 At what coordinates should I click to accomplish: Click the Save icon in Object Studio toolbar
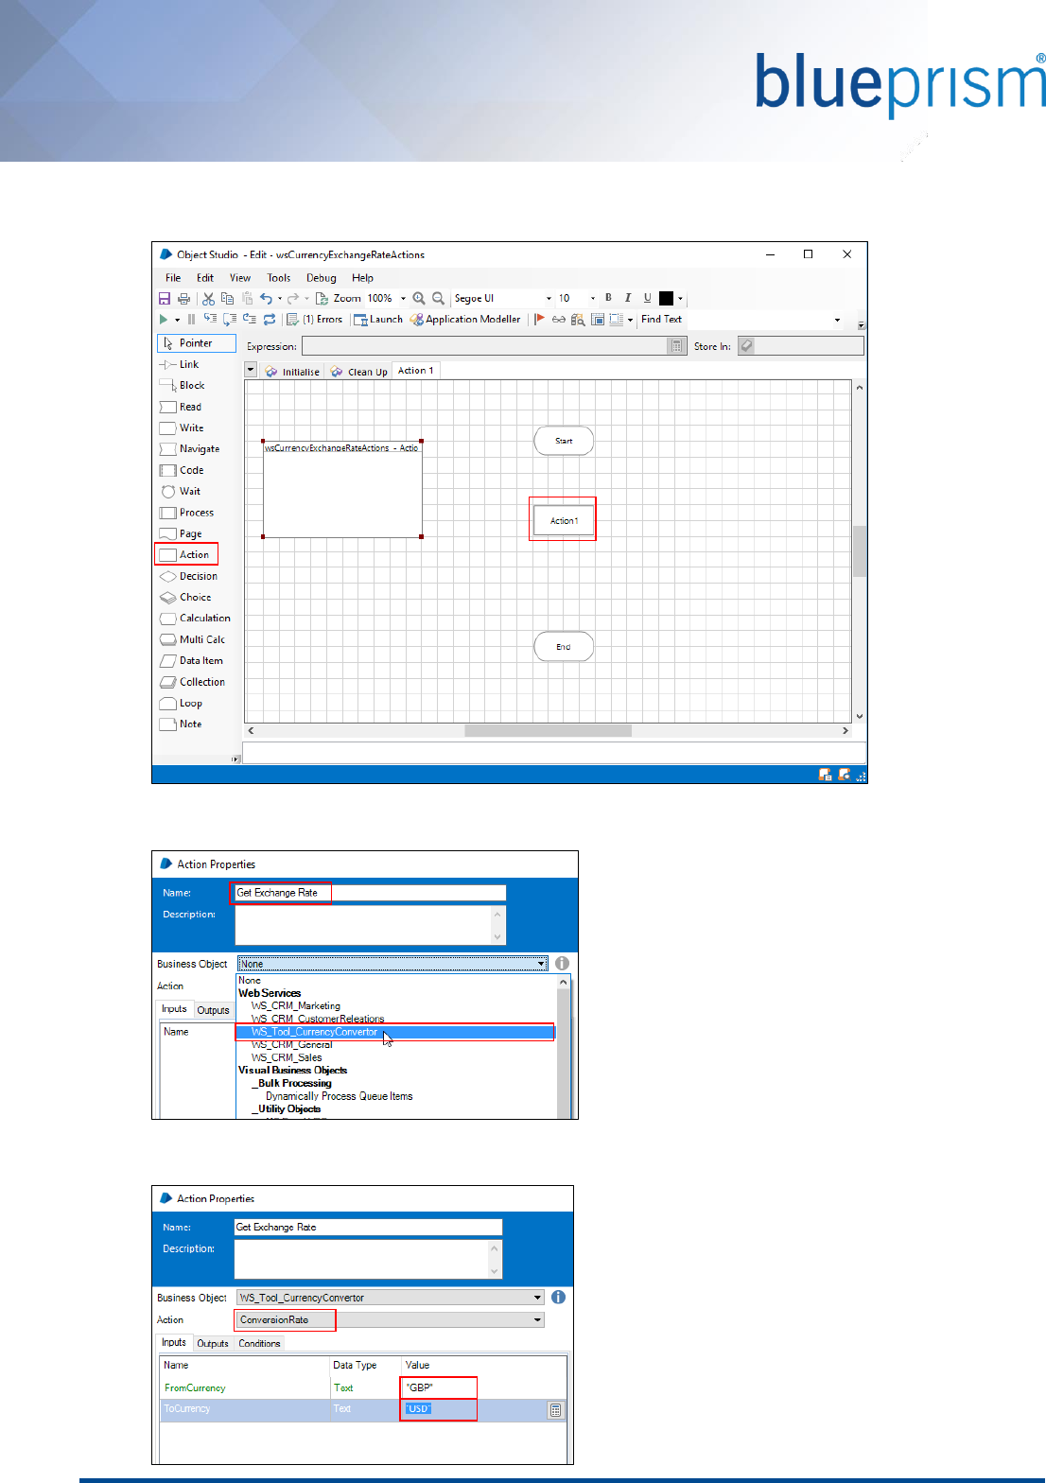coord(165,299)
